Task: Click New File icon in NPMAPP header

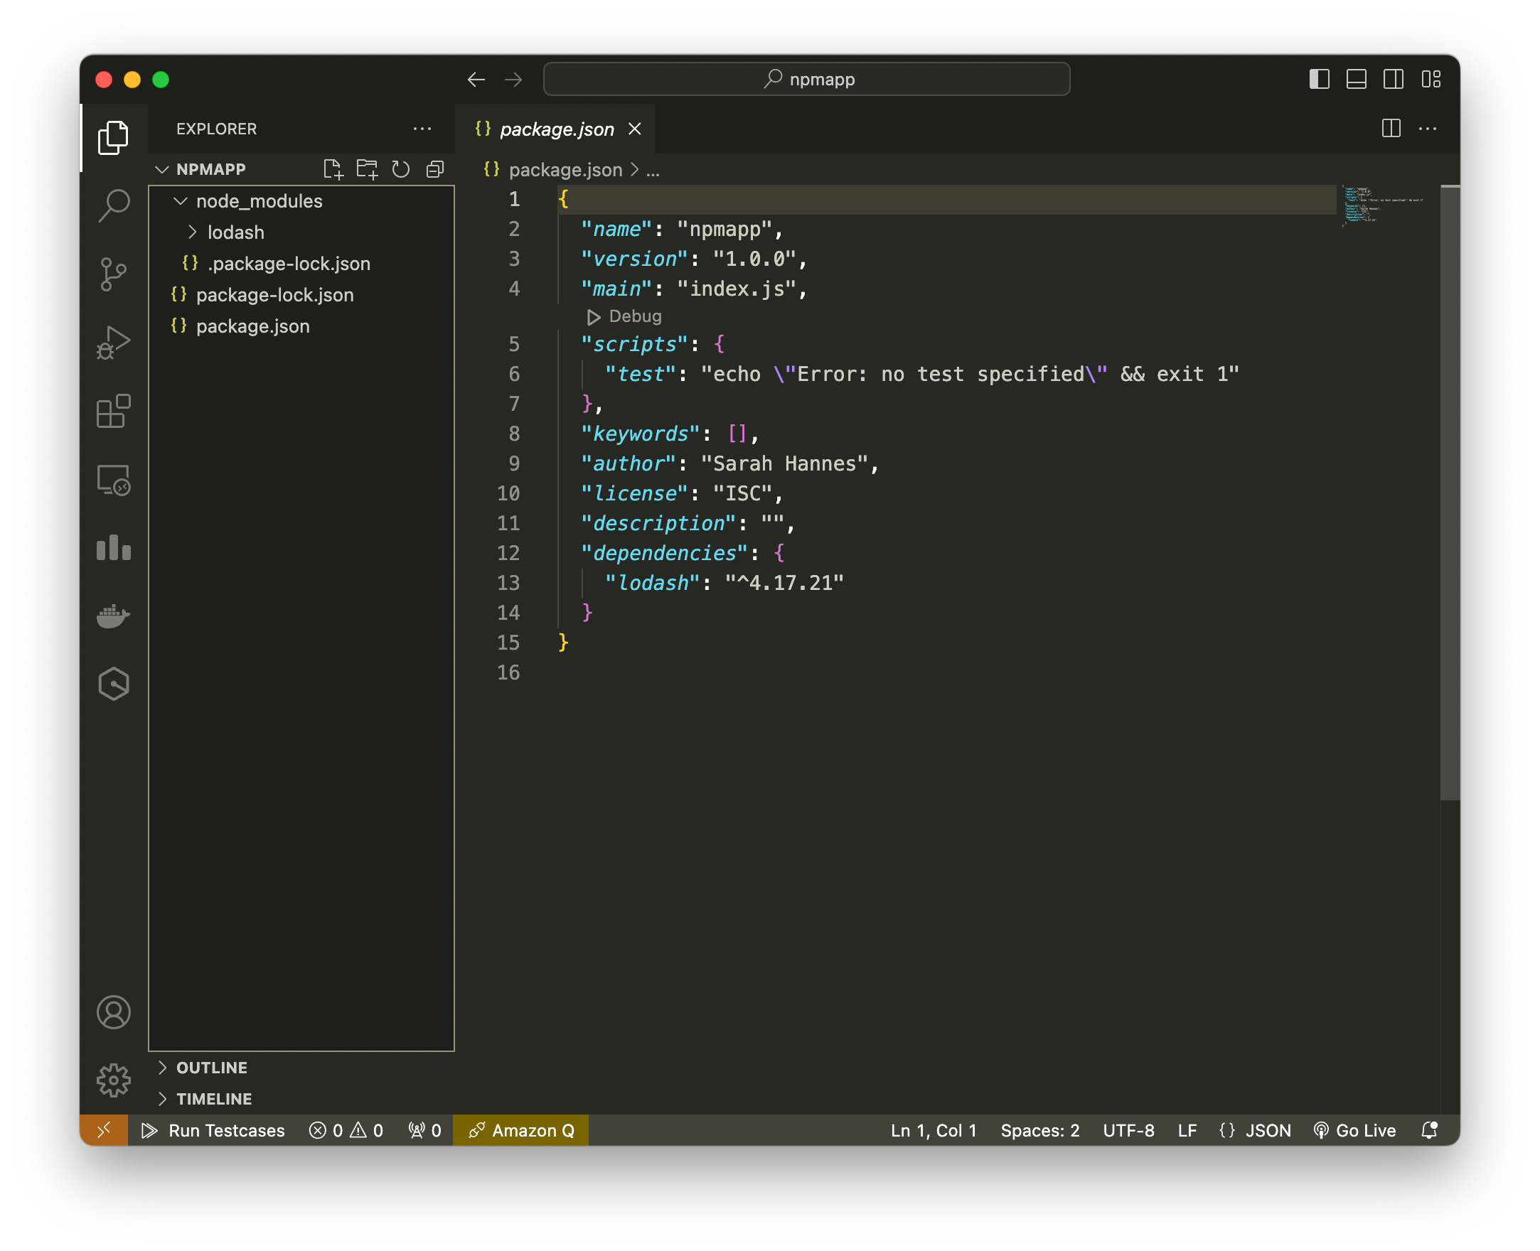Action: [333, 169]
